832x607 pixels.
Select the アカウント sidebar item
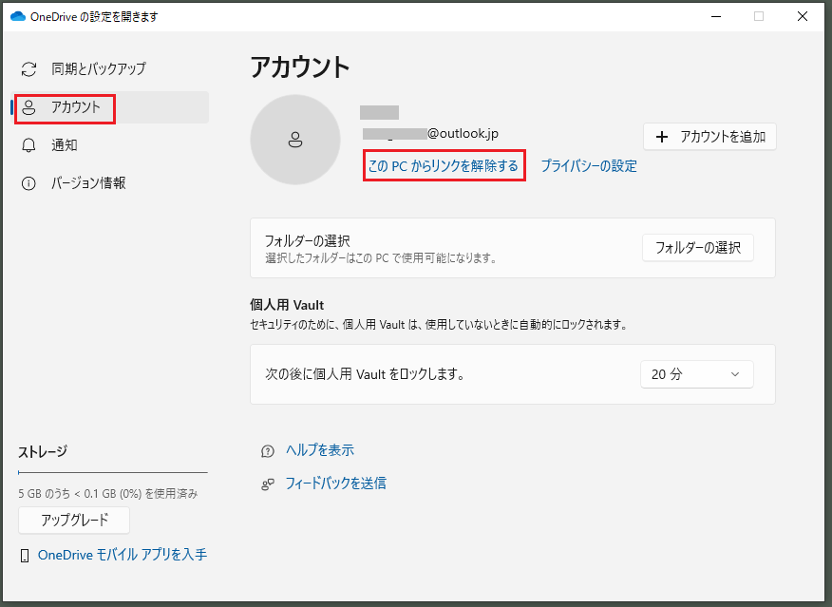(x=110, y=107)
